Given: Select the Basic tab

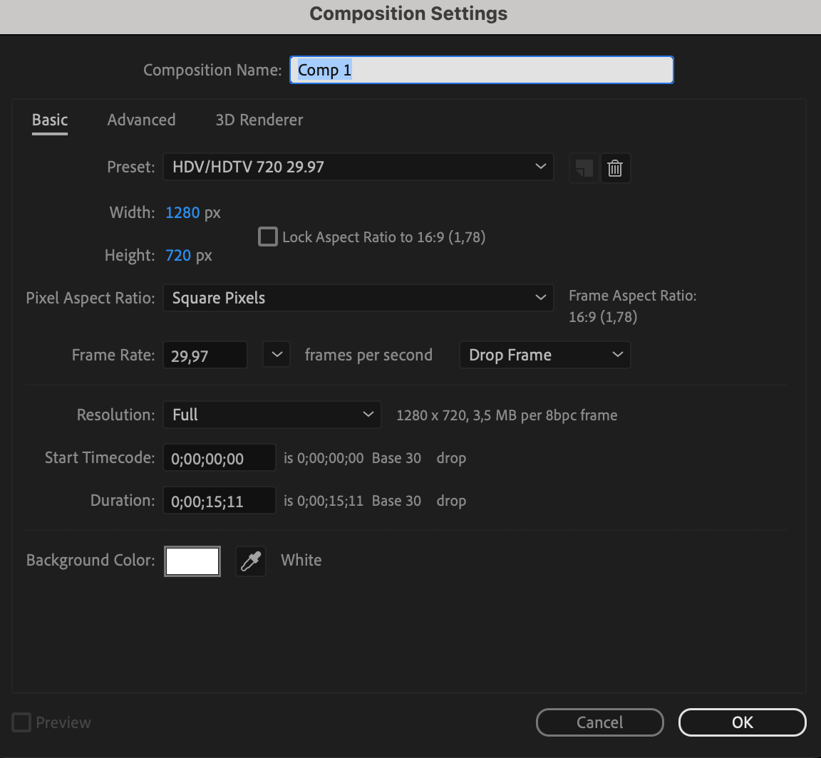Looking at the screenshot, I should [x=50, y=120].
